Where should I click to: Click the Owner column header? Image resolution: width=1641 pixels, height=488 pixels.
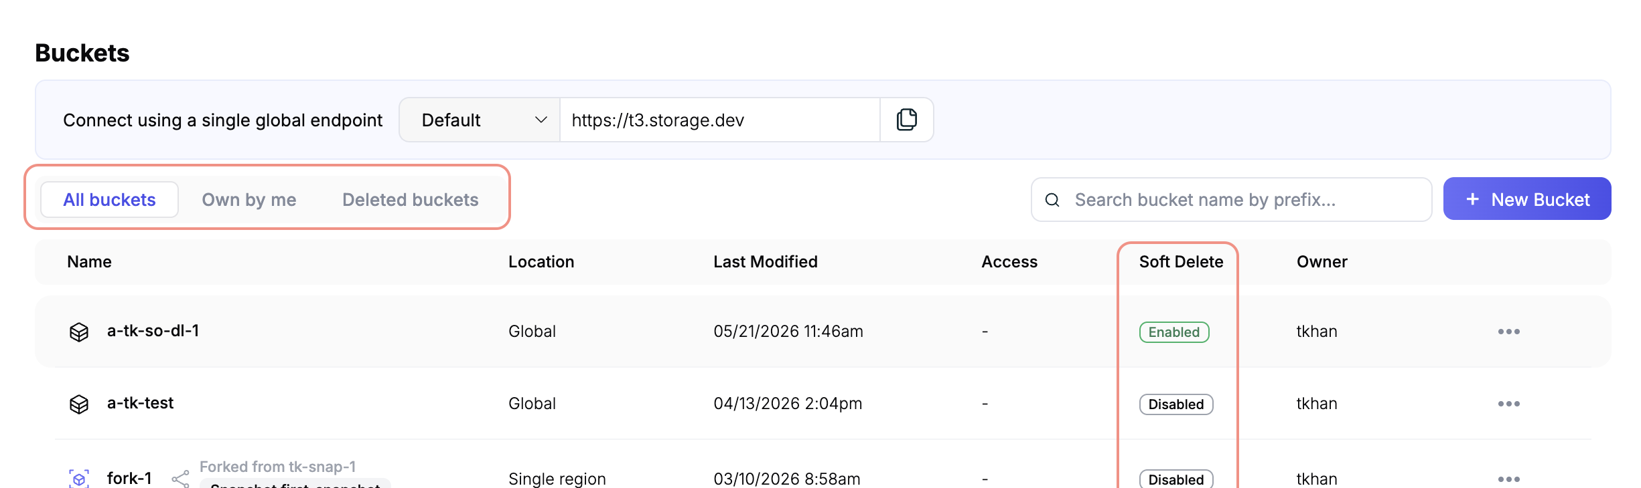(1322, 261)
